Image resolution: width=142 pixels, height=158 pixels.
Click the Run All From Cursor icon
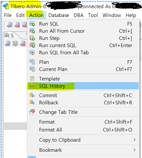(32, 31)
